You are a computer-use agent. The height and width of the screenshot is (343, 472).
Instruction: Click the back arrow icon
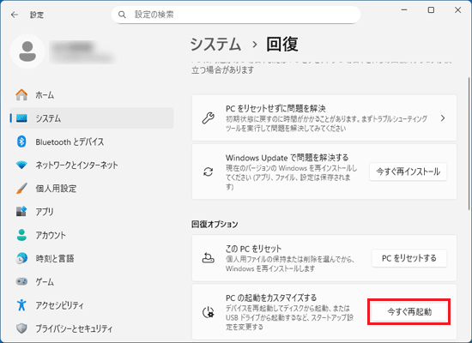coord(15,15)
